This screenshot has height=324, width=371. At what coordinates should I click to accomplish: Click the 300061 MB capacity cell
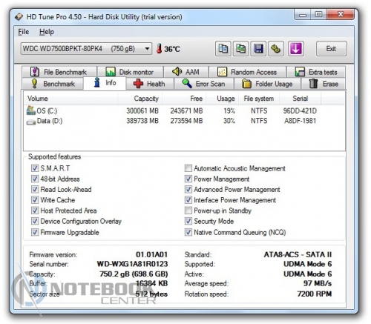[x=142, y=110]
